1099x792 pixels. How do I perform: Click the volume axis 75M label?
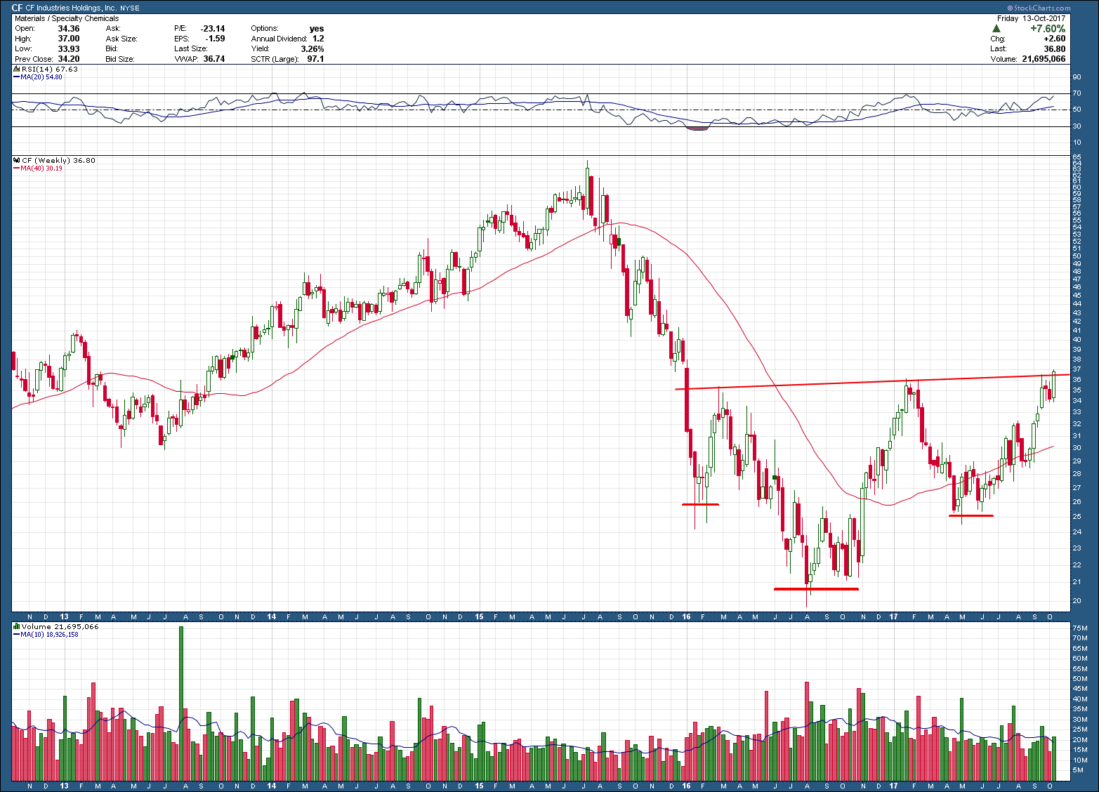1079,627
